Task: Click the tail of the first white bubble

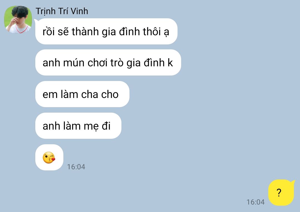Action: pyautogui.click(x=36, y=20)
